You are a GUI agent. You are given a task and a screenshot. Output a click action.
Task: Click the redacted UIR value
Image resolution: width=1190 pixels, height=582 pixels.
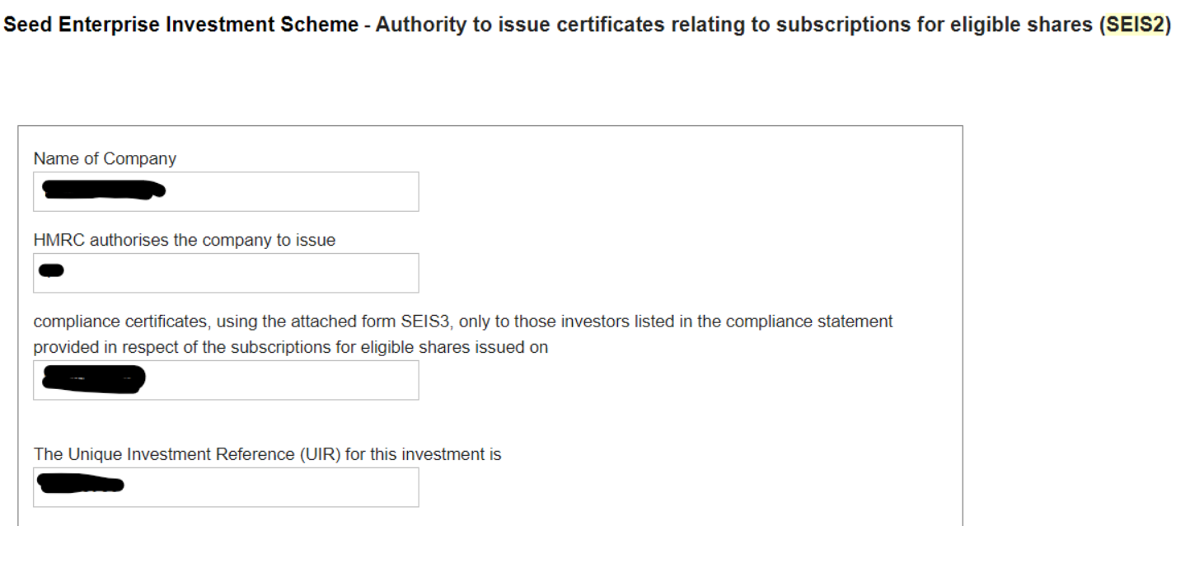82,485
